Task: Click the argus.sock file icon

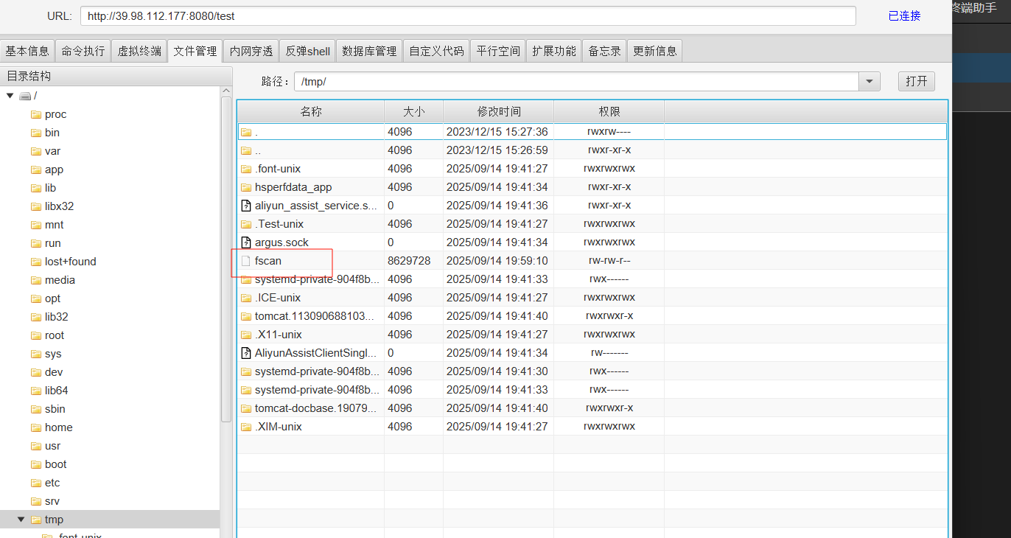Action: click(x=246, y=242)
